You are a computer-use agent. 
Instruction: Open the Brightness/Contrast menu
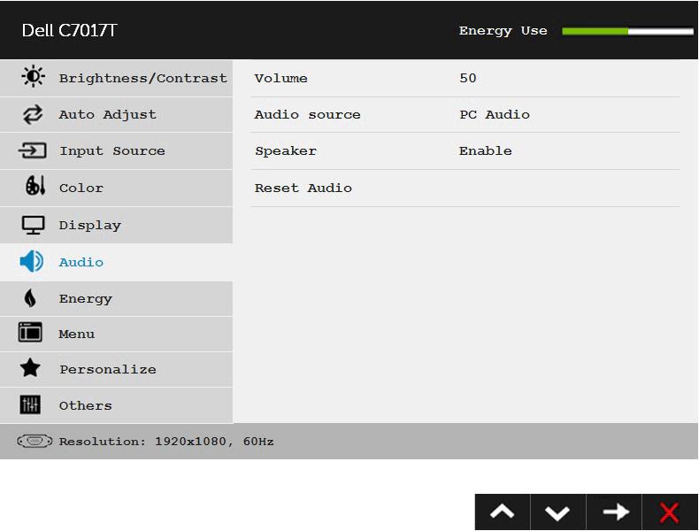pyautogui.click(x=116, y=78)
